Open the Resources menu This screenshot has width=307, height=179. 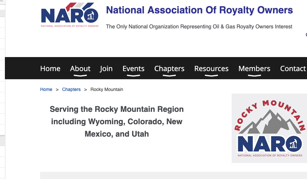(x=211, y=69)
